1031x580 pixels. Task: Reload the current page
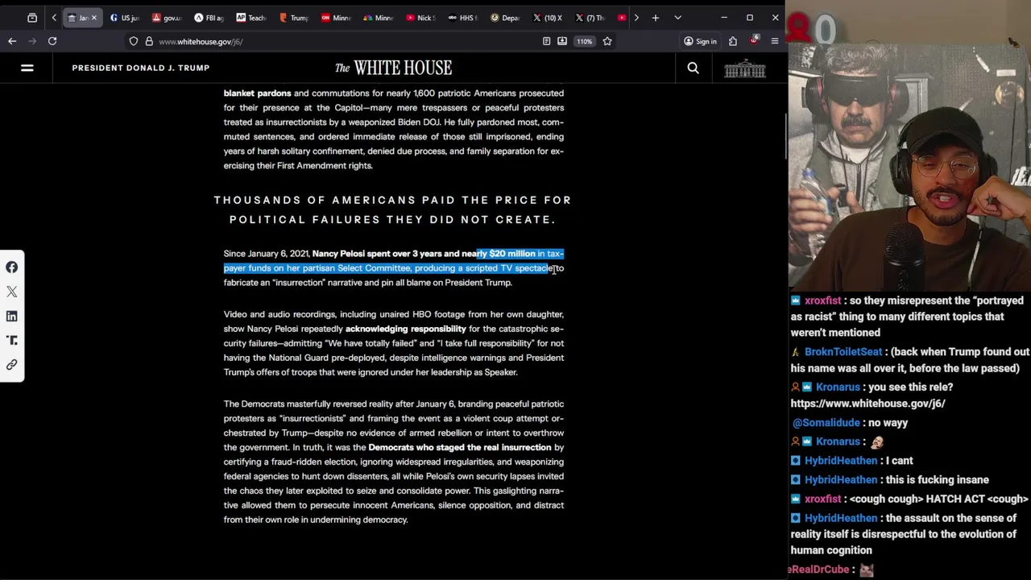tap(52, 41)
